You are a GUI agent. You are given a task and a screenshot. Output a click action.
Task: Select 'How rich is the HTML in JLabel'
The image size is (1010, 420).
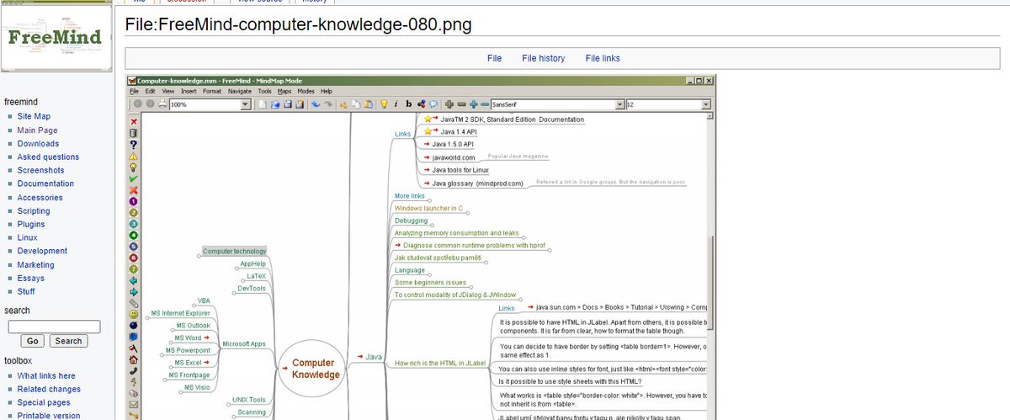pos(440,364)
